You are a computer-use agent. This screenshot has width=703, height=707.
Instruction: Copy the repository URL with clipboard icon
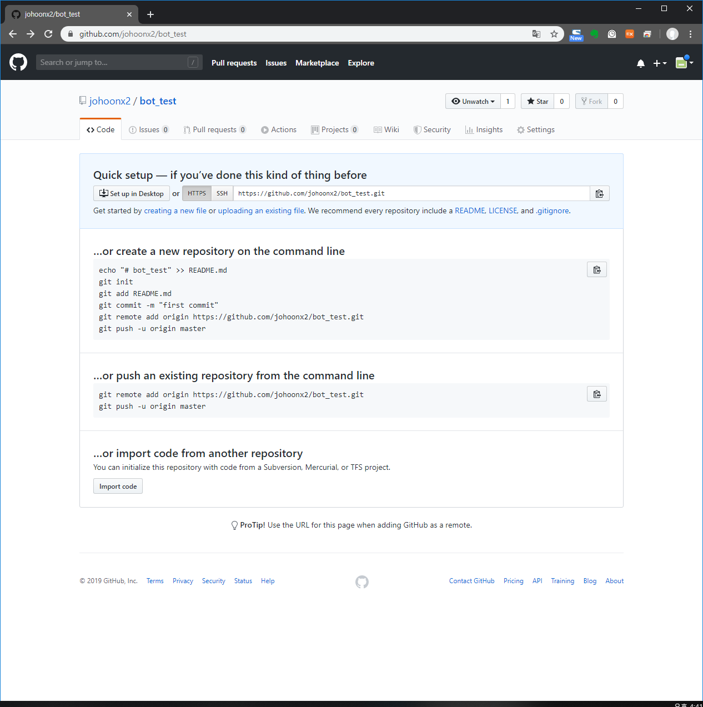pos(600,193)
